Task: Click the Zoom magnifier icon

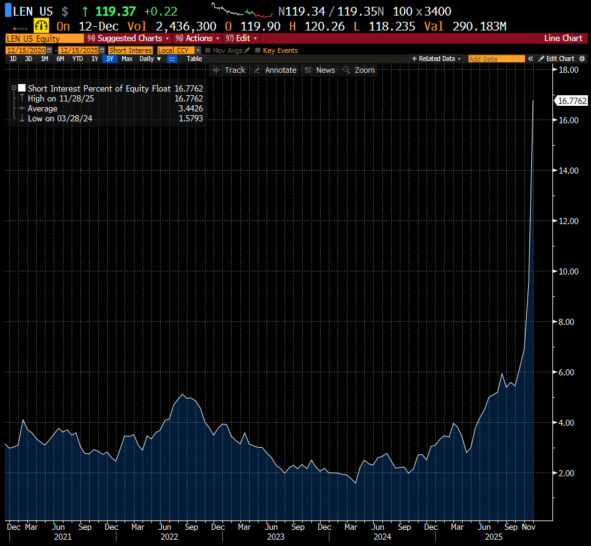Action: tap(346, 70)
